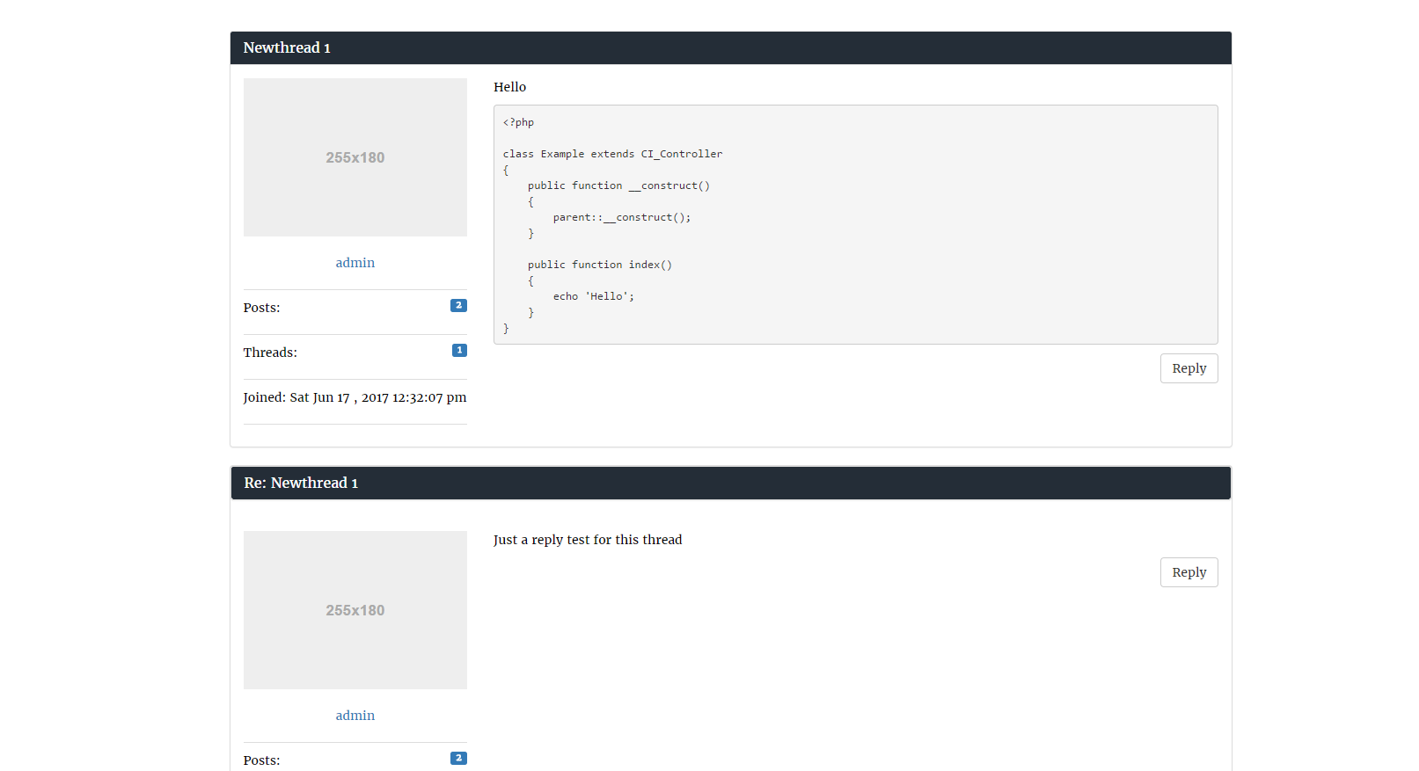The image size is (1419, 771).
Task: Click the echo 'Hello'; code line
Action: [x=594, y=296]
